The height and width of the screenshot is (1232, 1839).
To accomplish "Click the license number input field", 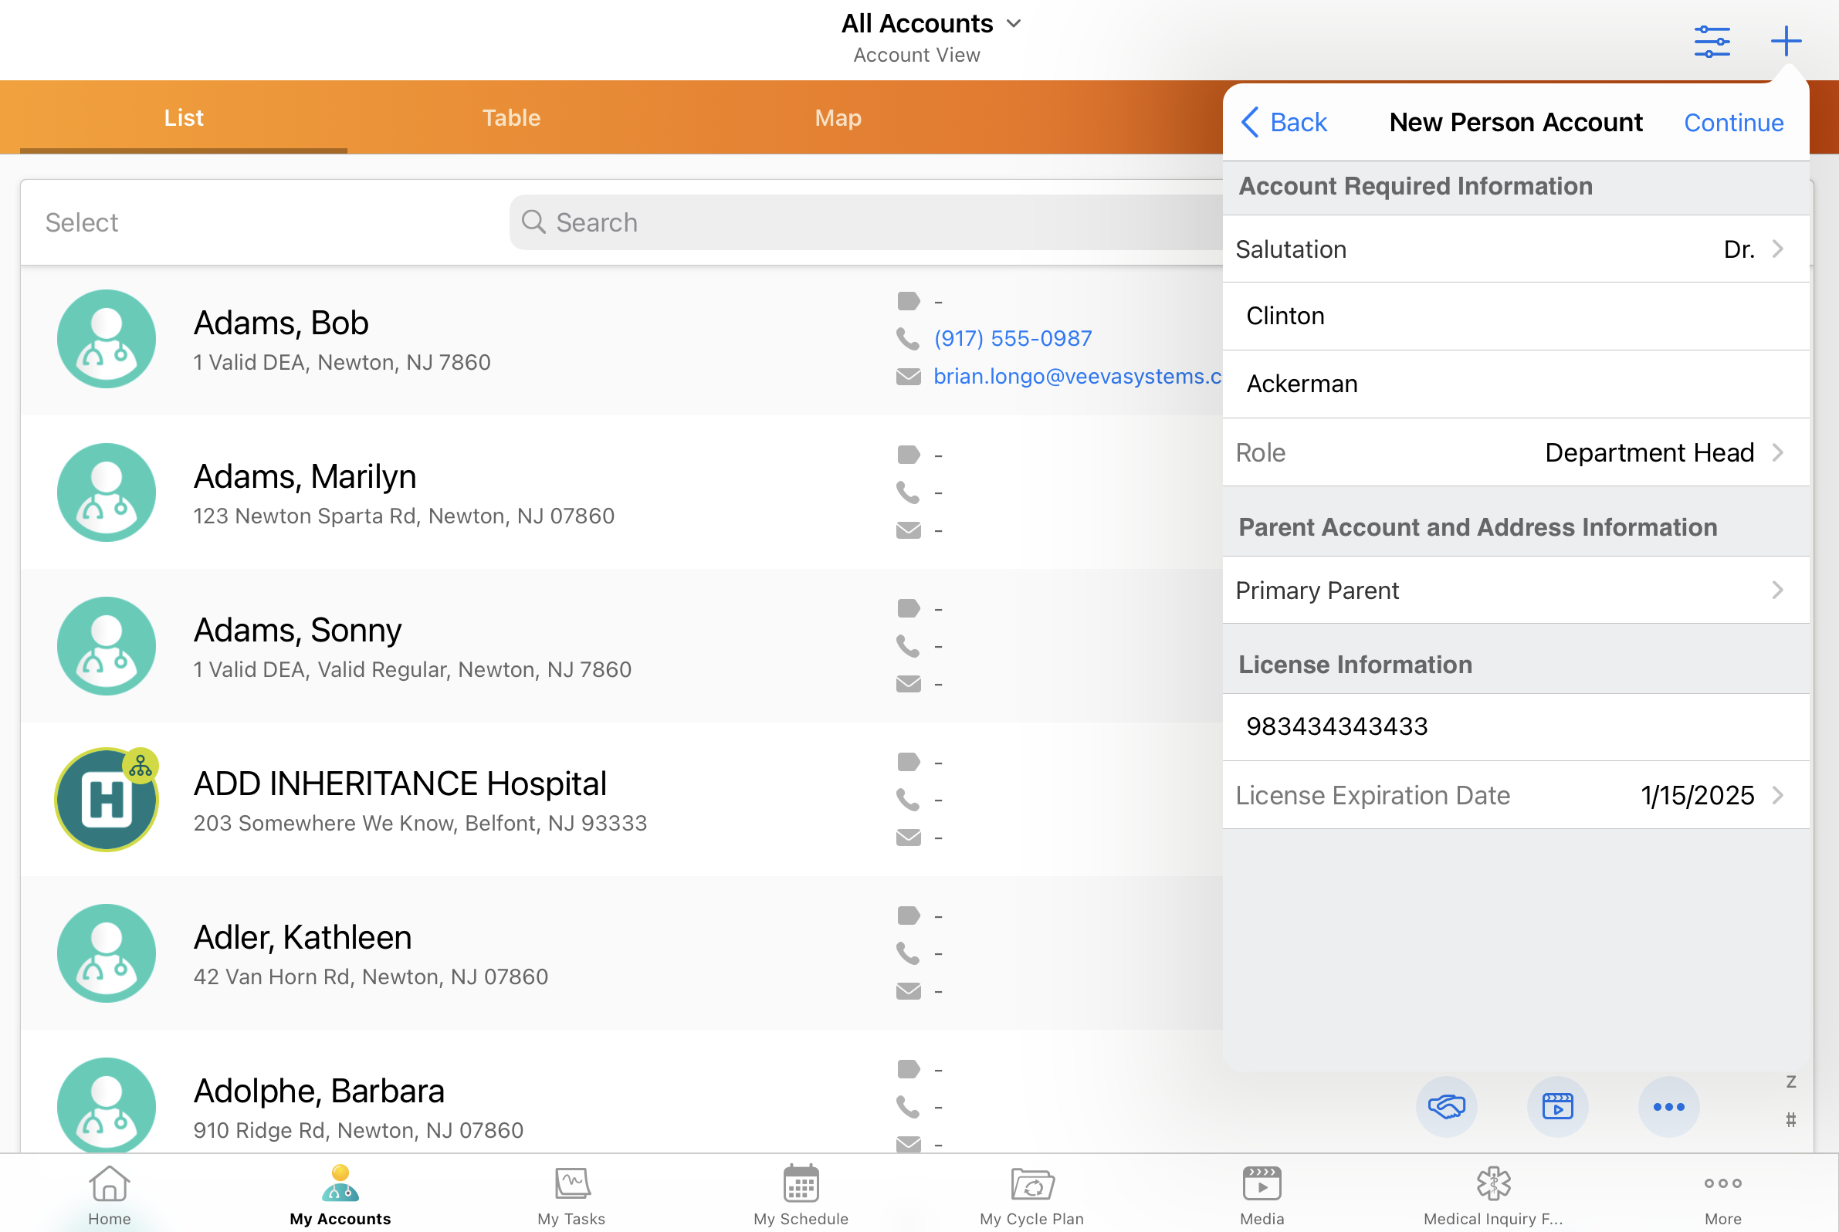I will coord(1515,727).
